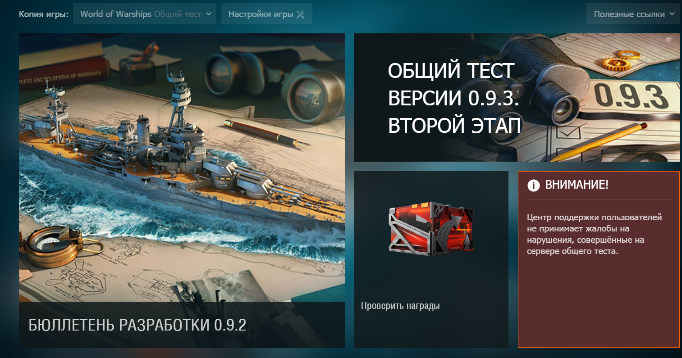This screenshot has height=358, width=682.
Task: Click the red container crate icon
Action: (430, 229)
